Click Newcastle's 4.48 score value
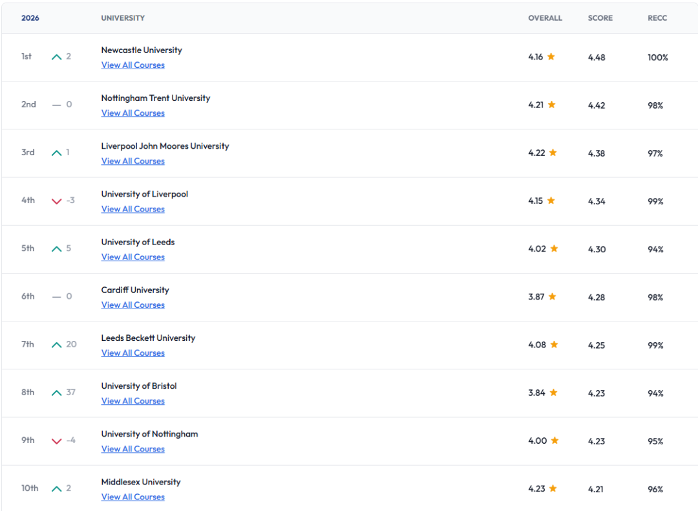This screenshot has width=698, height=511. 597,58
